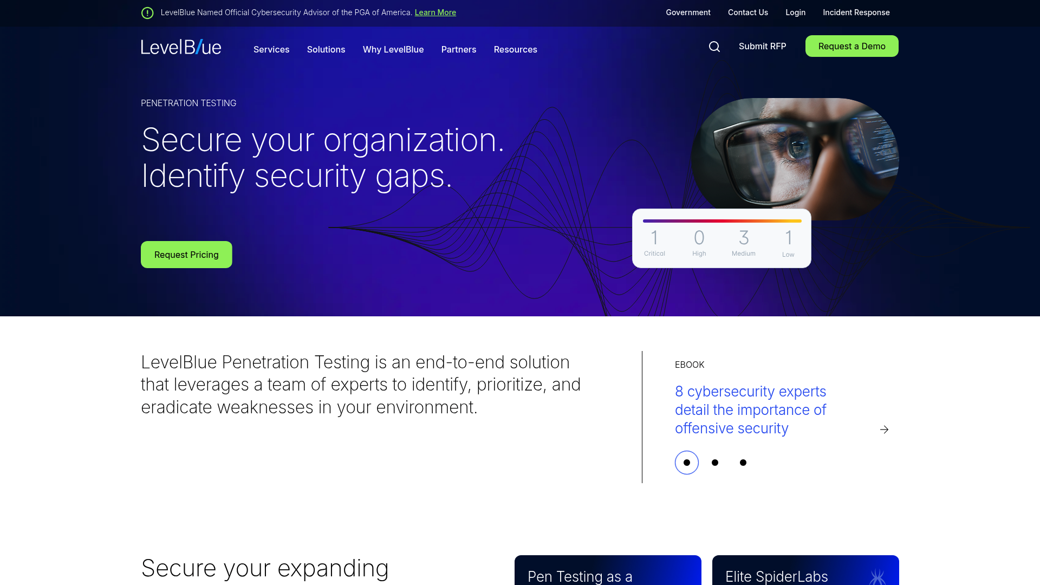Viewport: 1040px width, 585px height.
Task: Click the Critical count value
Action: [x=654, y=238]
